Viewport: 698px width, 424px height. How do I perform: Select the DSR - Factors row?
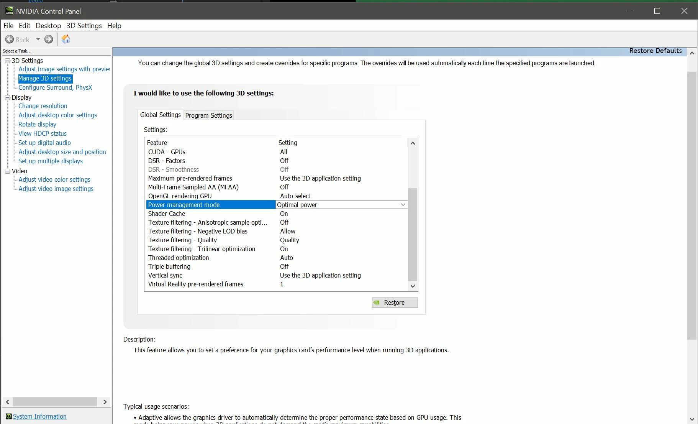276,161
